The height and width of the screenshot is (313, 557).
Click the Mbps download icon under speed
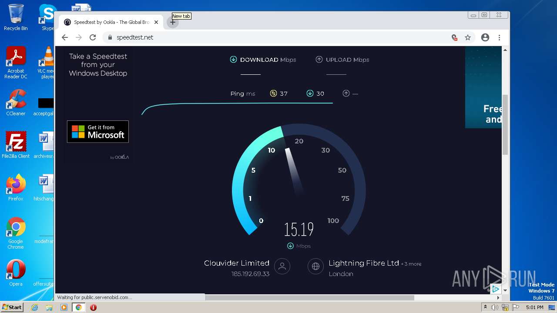[290, 246]
